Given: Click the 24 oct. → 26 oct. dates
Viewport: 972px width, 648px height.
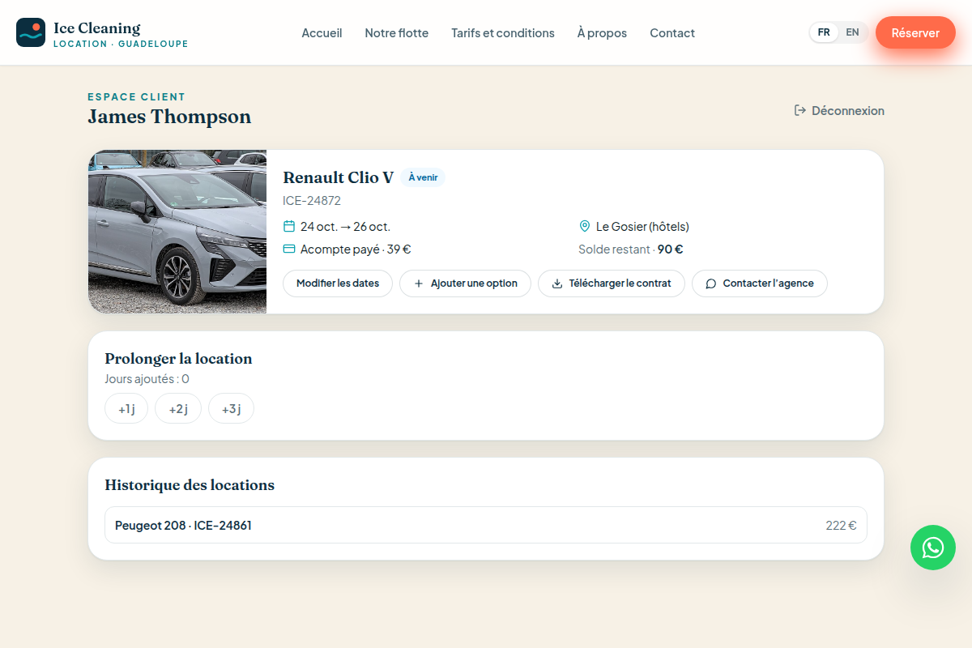Looking at the screenshot, I should coord(345,227).
